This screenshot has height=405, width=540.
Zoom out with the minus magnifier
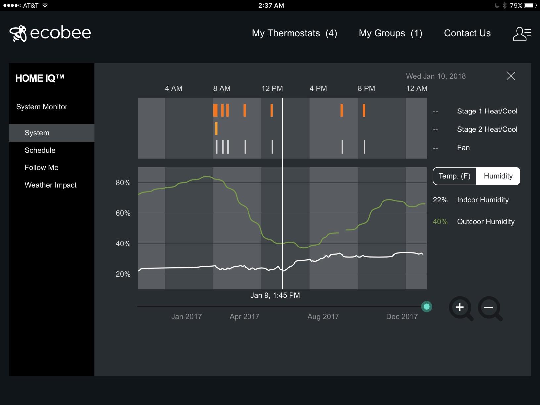pos(489,308)
